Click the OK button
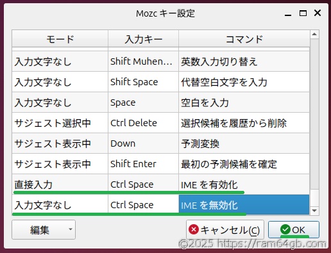The width and height of the screenshot is (331, 253). pyautogui.click(x=294, y=230)
